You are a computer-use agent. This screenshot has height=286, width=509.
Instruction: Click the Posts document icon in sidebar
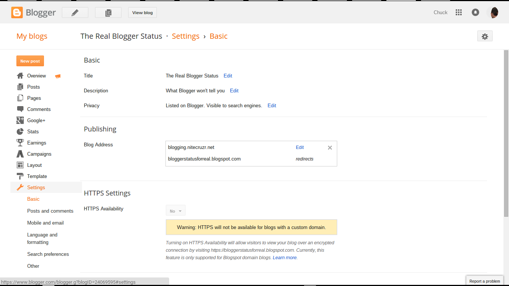[x=20, y=87]
